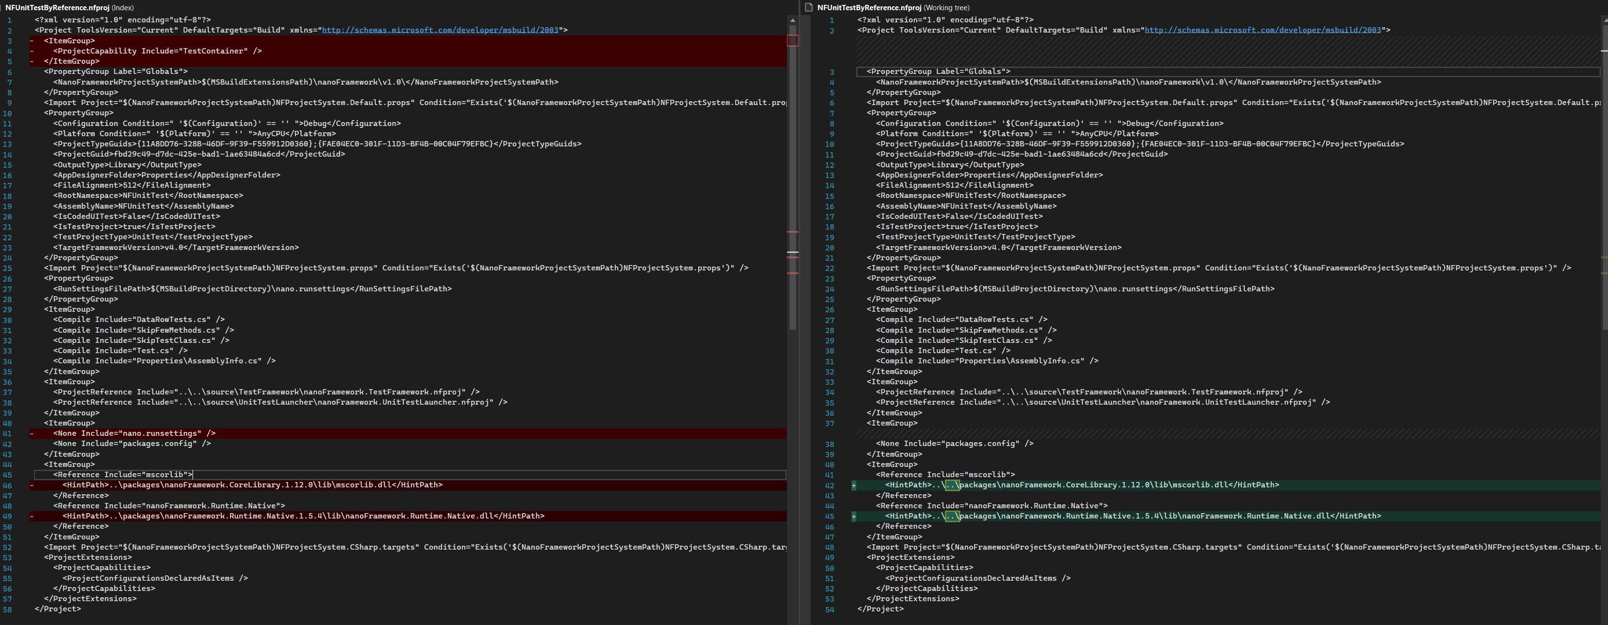Click the green plus marker on line 45
The height and width of the screenshot is (625, 1608).
click(853, 517)
